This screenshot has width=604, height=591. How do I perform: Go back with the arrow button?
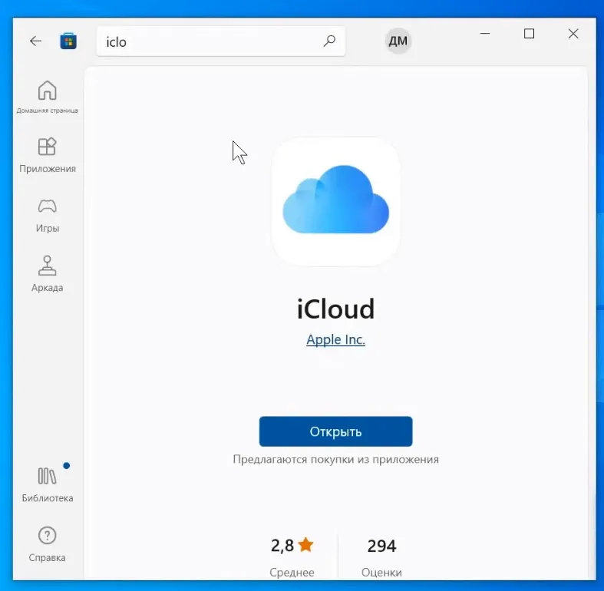35,41
